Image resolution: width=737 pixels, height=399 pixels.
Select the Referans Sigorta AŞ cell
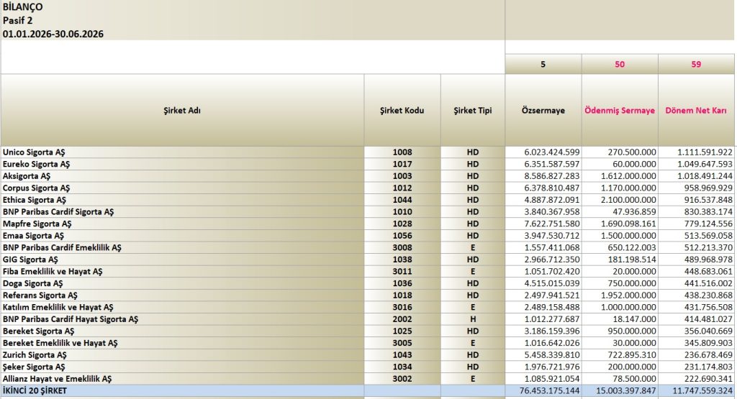[x=182, y=295]
